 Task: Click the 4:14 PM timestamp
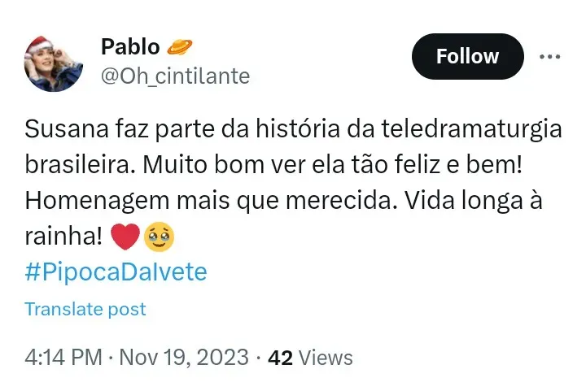pyautogui.click(x=63, y=358)
